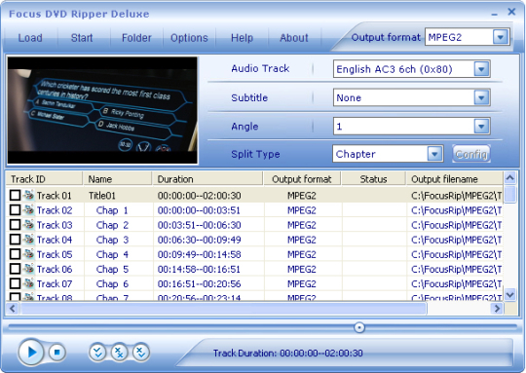Click the vertical scrollbar down arrow
Image resolution: width=526 pixels, height=373 pixels.
(509, 295)
